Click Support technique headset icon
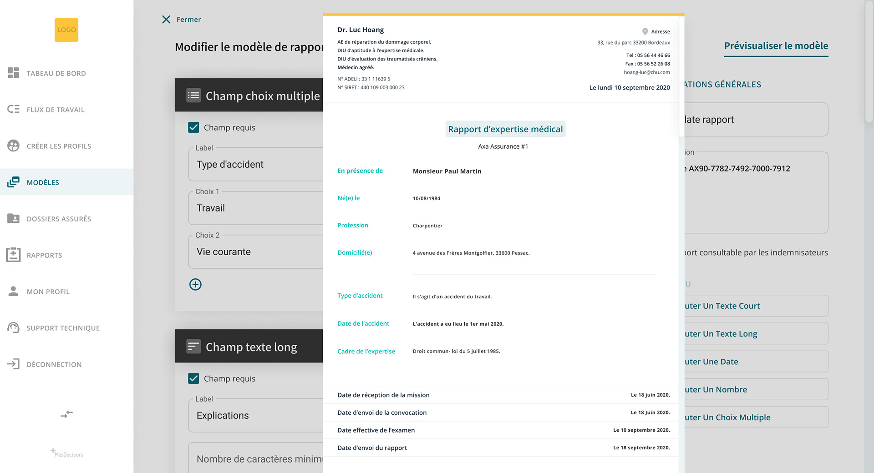The width and height of the screenshot is (874, 473). pos(13,327)
